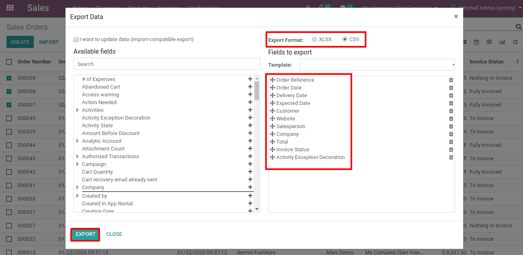Select 'Created In App Rental' field
Image resolution: width=523 pixels, height=255 pixels.
point(107,204)
